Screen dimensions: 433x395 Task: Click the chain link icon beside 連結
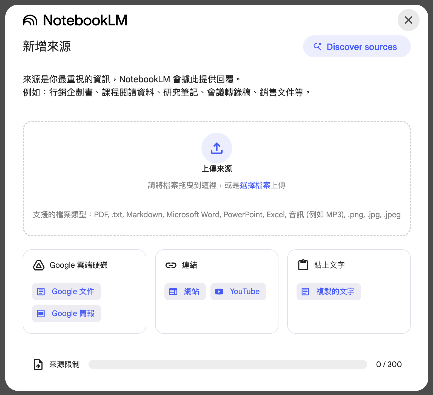coord(171,265)
